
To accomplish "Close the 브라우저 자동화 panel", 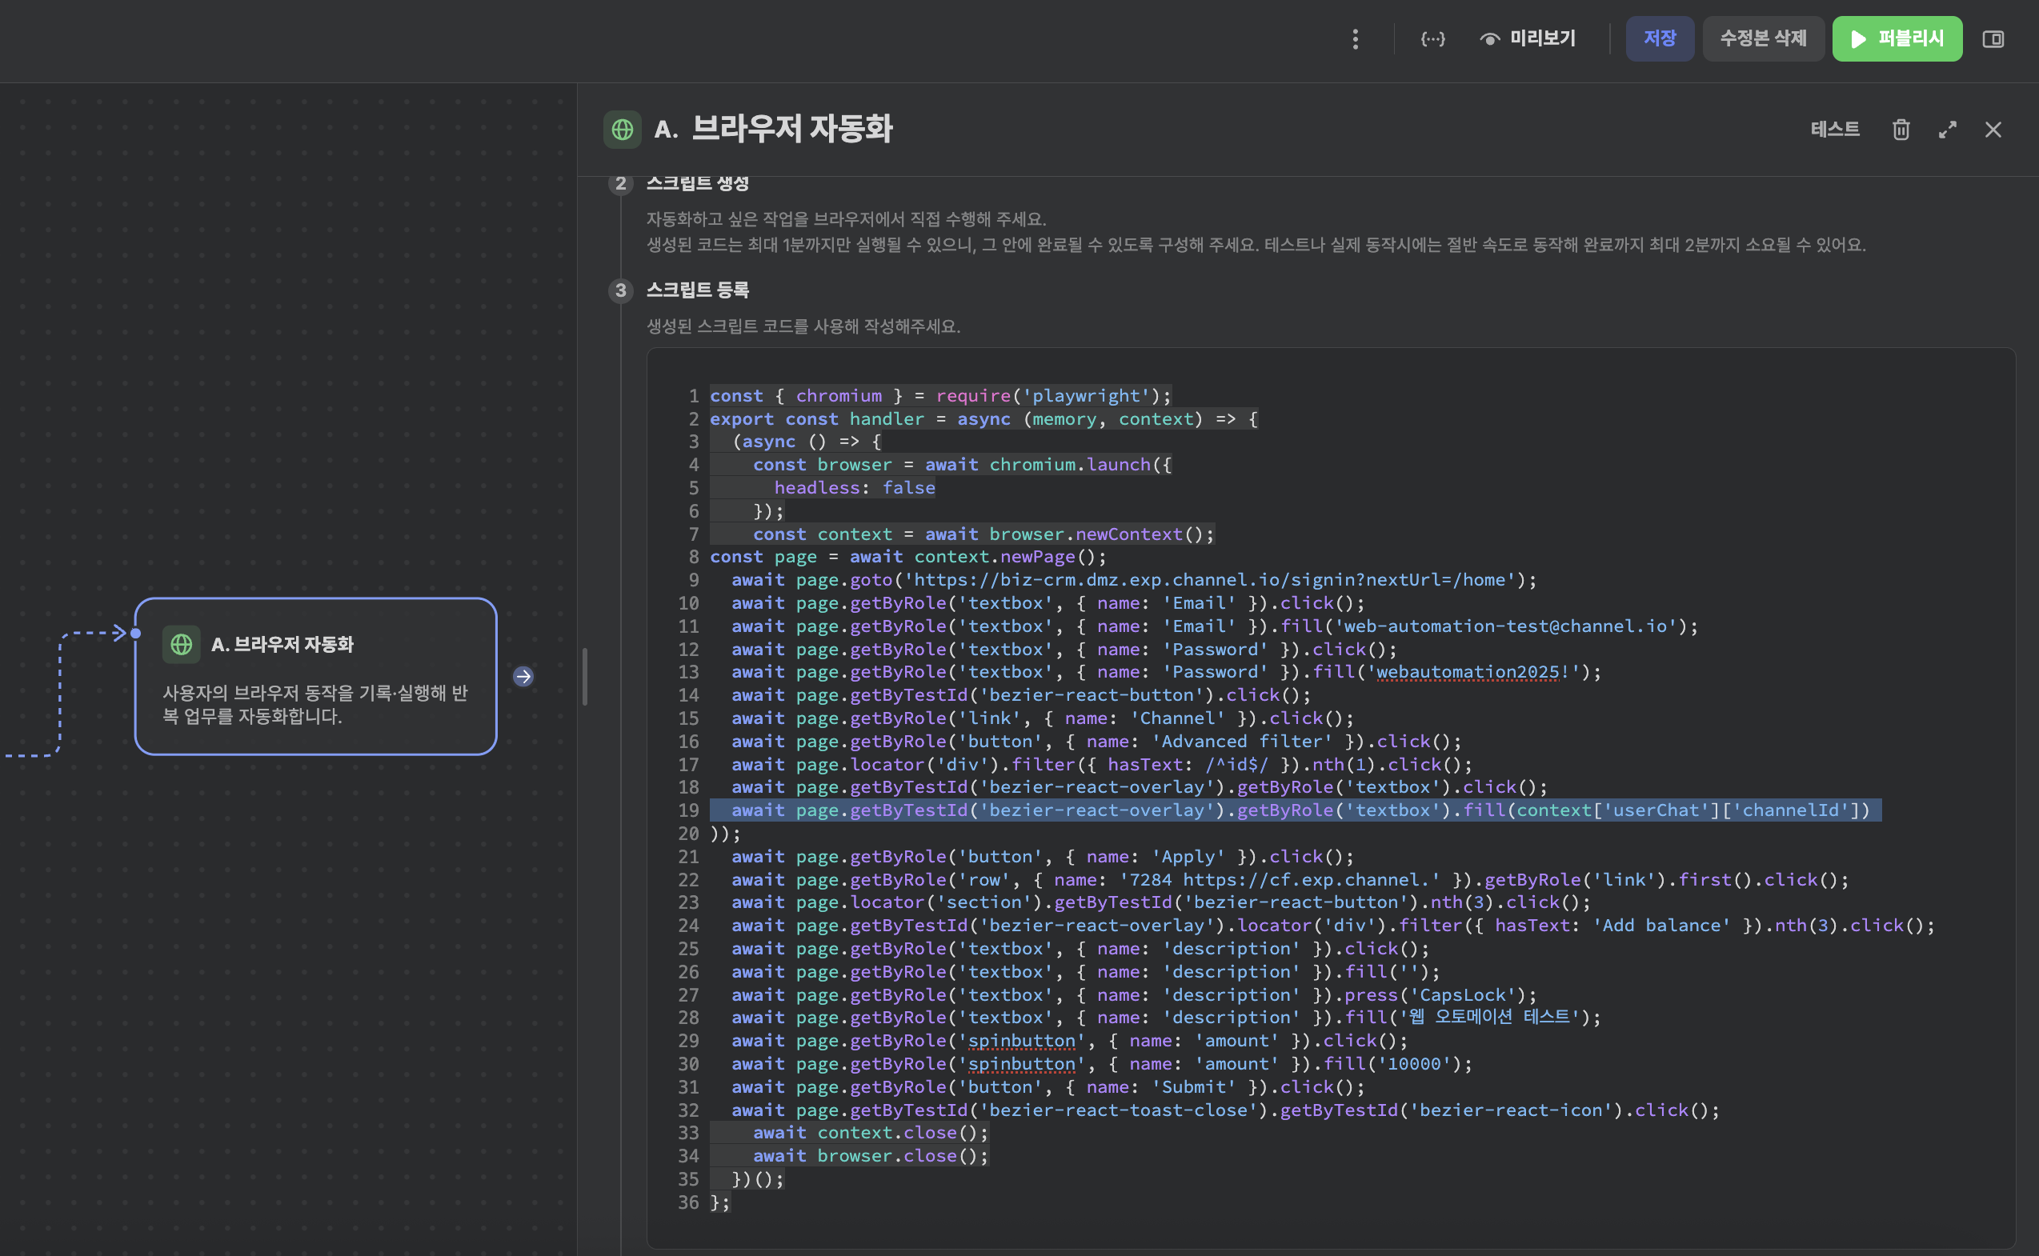I will [1993, 130].
